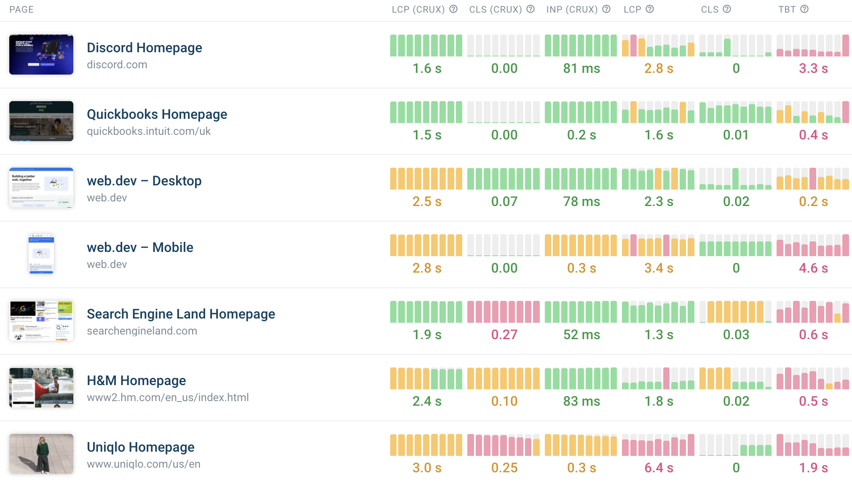
Task: Open the Uniqlo Homepage link
Action: 141,447
